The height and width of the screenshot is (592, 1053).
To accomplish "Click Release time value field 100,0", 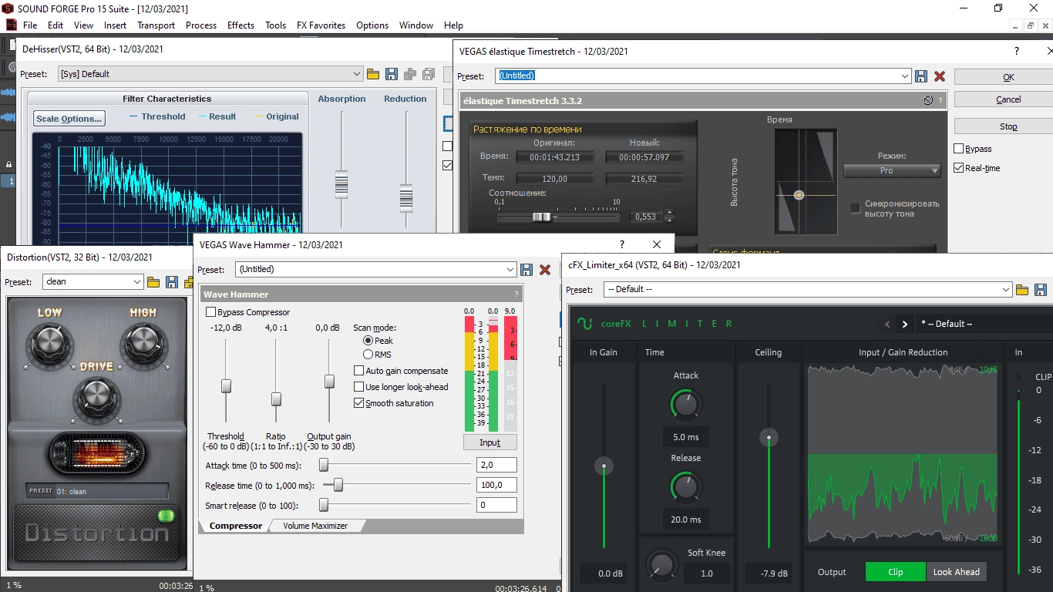I will (x=496, y=486).
